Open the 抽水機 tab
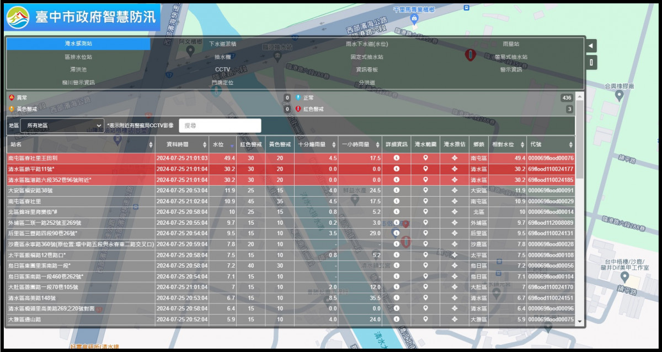 [x=222, y=57]
